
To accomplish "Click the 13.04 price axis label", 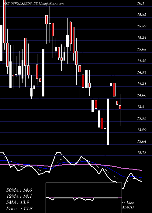I will click(x=142, y=141).
